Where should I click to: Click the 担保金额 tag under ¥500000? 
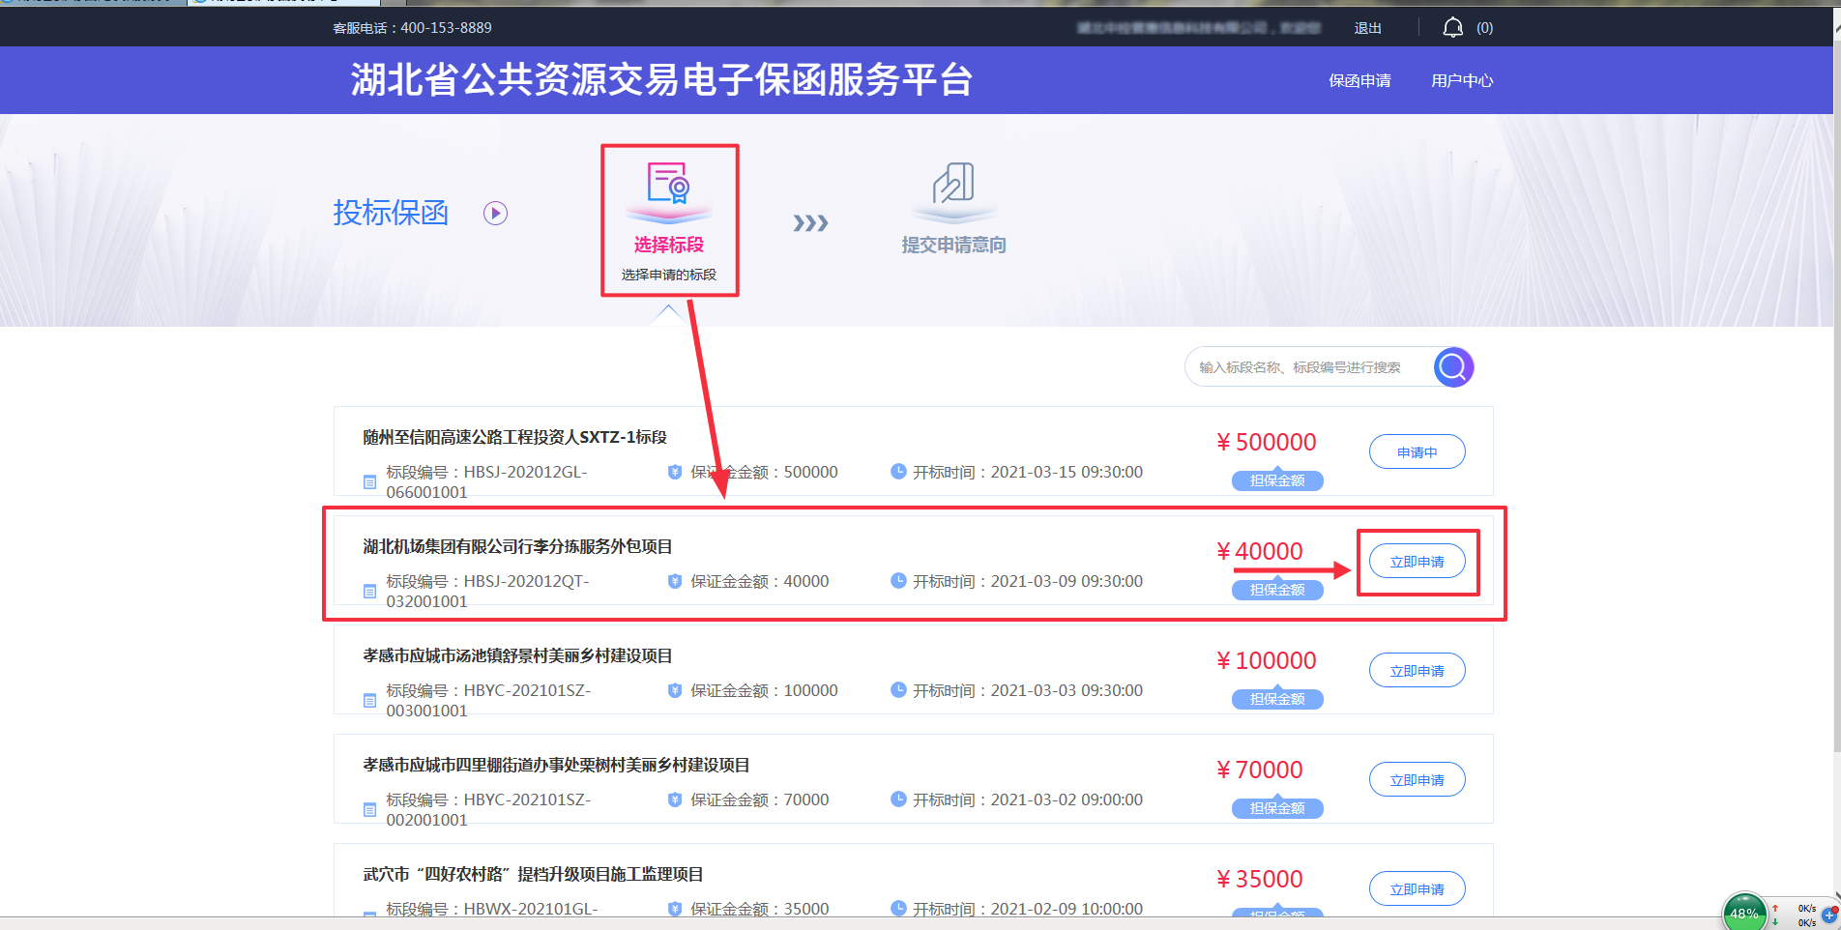(1276, 480)
